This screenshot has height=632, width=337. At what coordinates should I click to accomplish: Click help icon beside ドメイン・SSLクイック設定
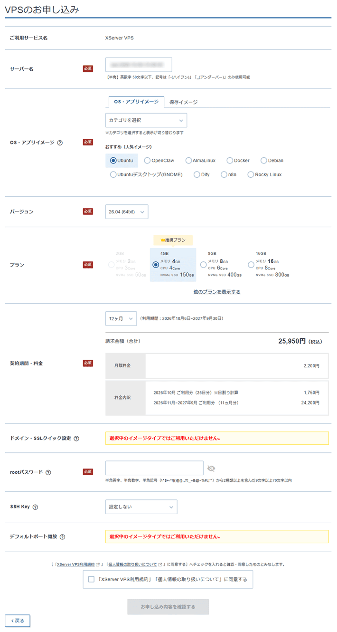pyautogui.click(x=76, y=438)
